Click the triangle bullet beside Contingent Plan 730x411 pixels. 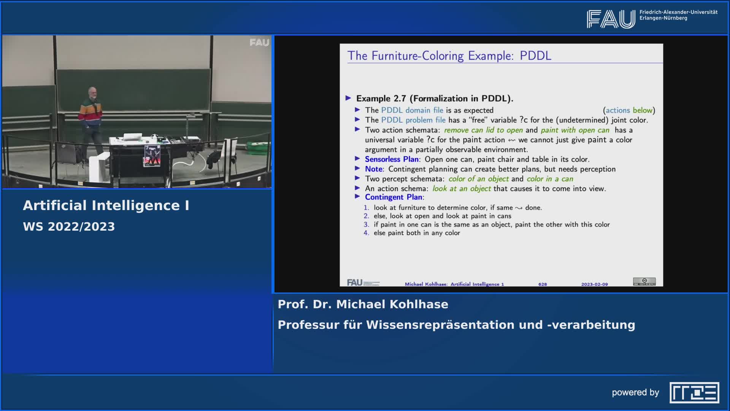[x=357, y=197]
